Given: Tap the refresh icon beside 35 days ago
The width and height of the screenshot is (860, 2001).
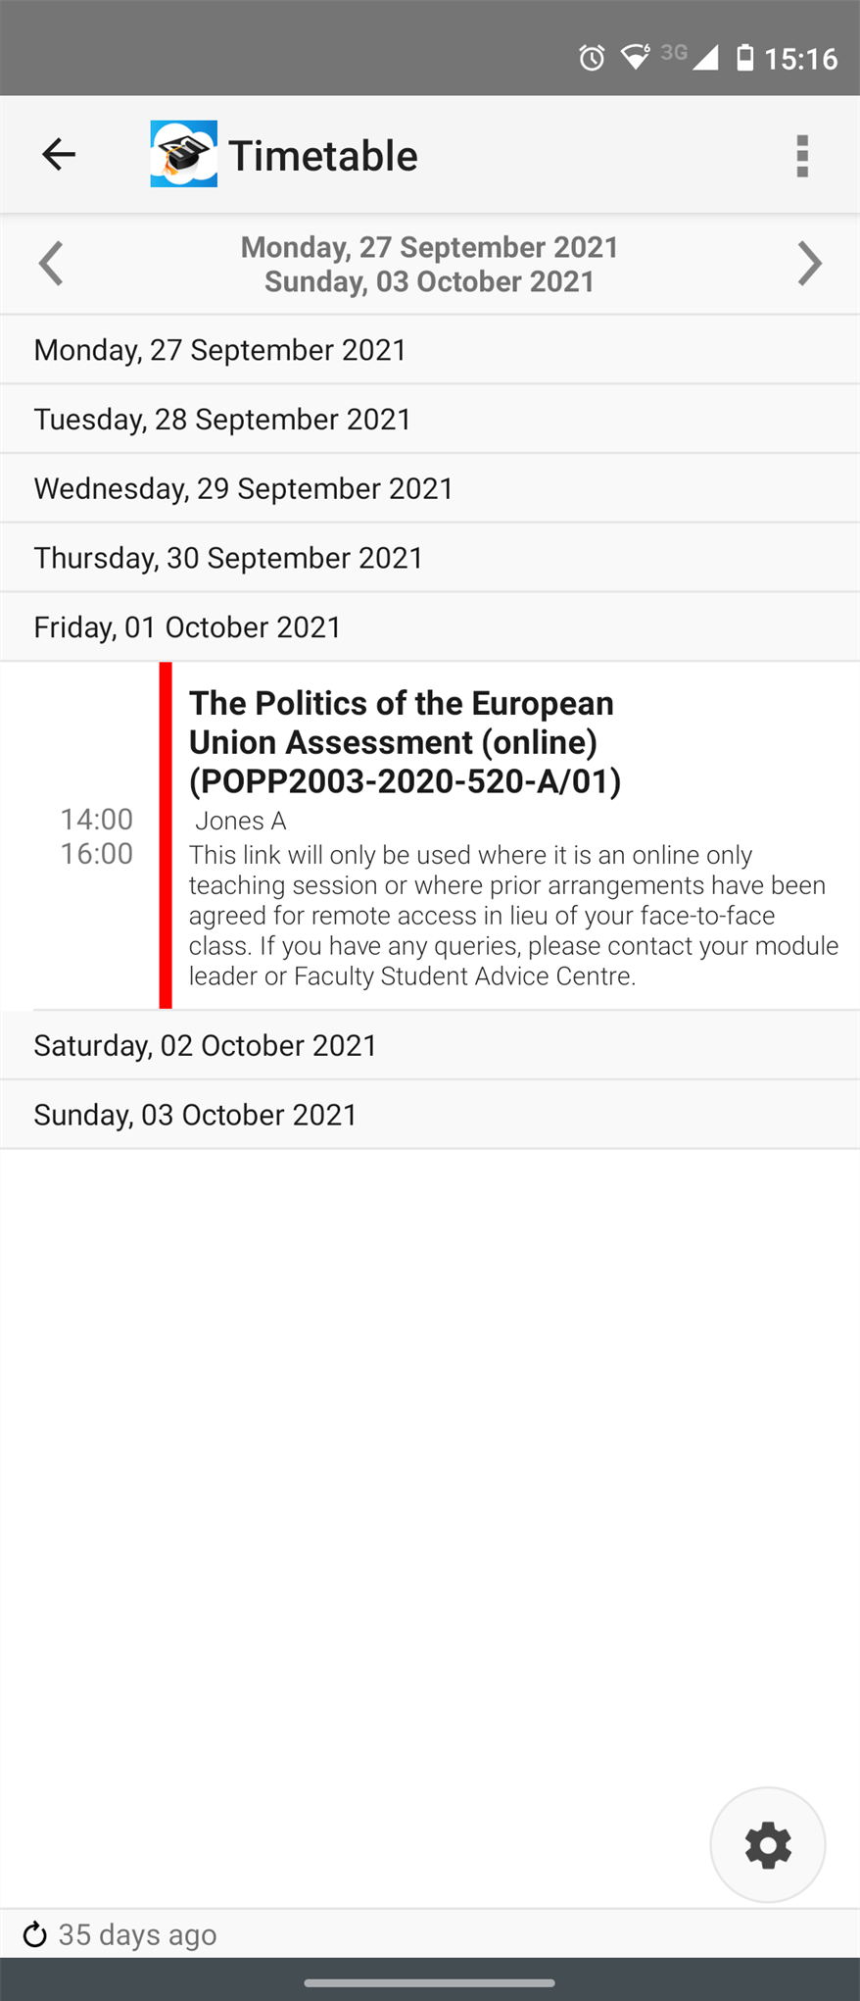Looking at the screenshot, I should click(x=34, y=1934).
